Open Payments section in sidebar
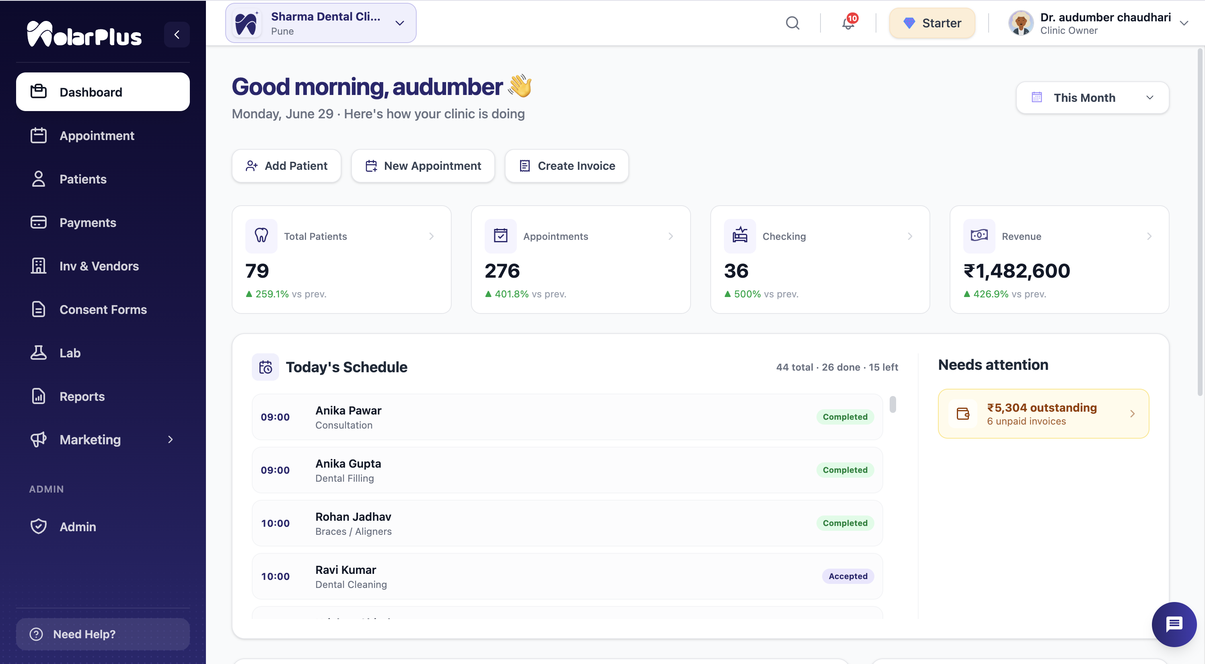 103,222
